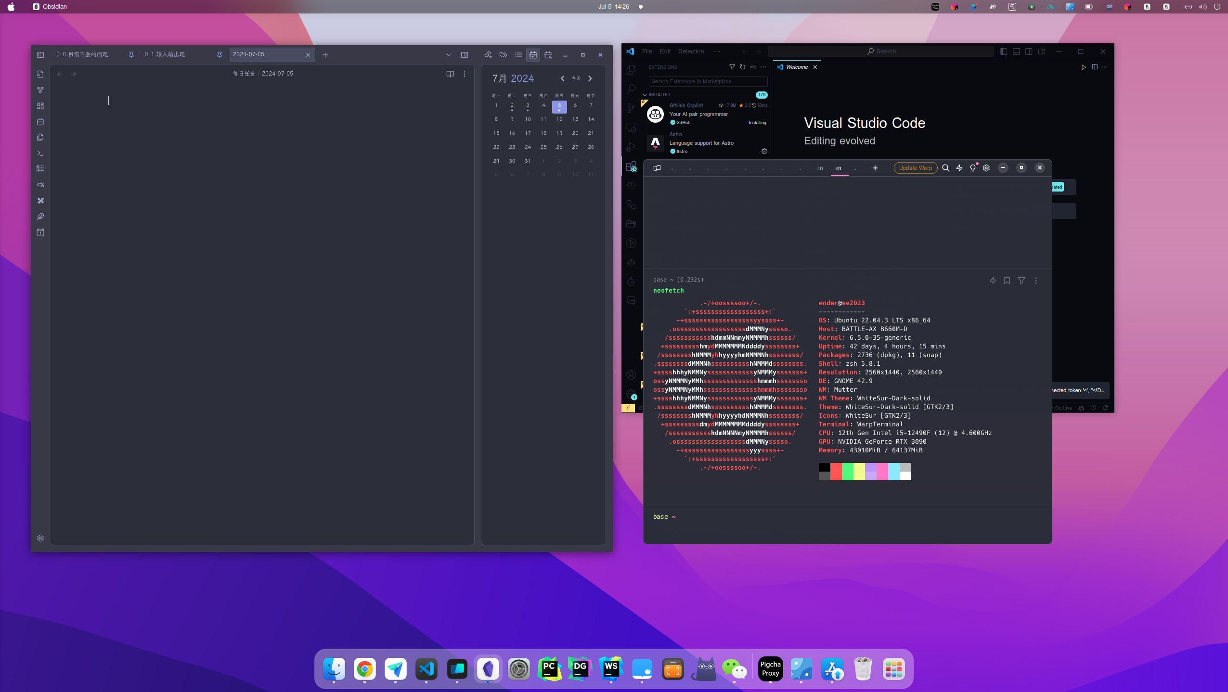Click the calendar month back navigation arrow

[x=562, y=77]
